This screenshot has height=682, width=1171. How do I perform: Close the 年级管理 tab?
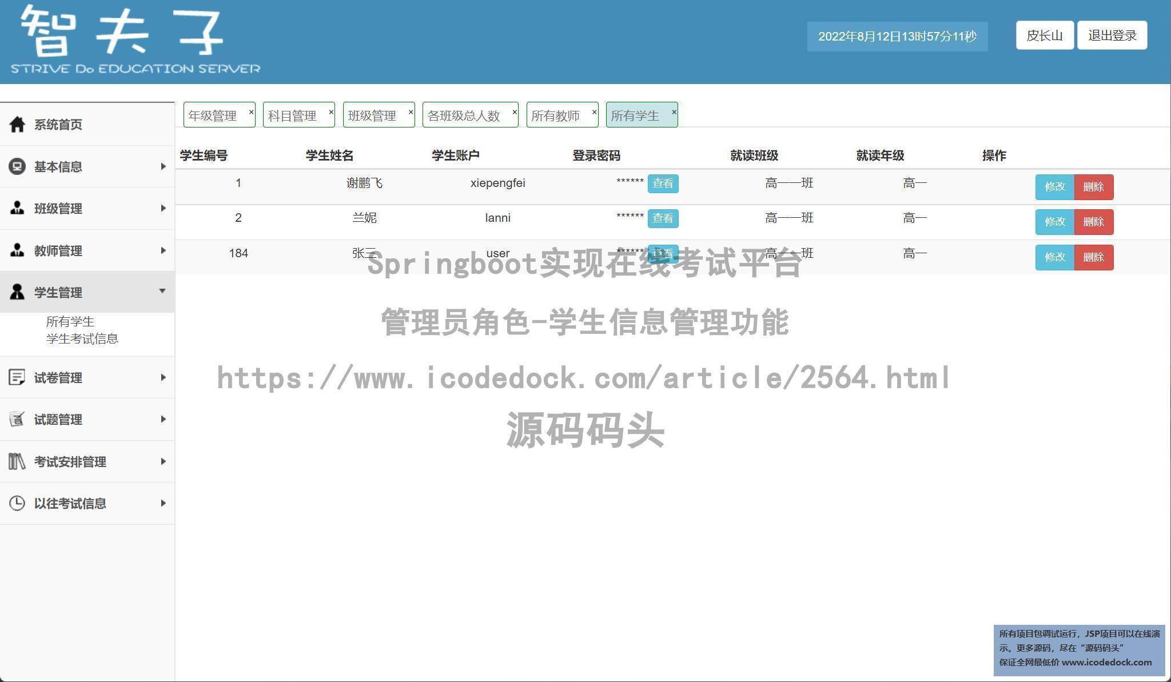pos(251,112)
